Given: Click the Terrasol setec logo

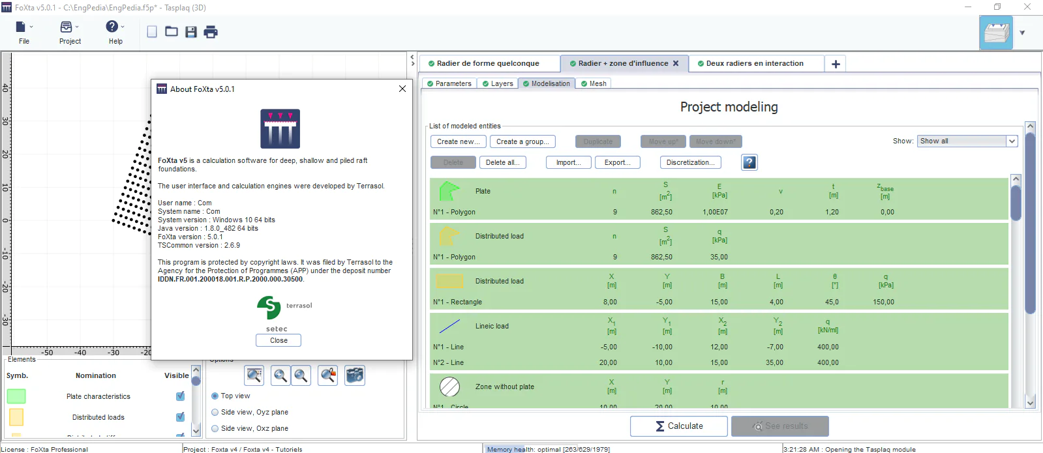Looking at the screenshot, I should pyautogui.click(x=284, y=314).
